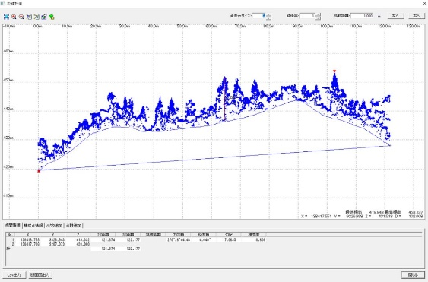Switch to the second info tab
This screenshot has width=428, height=282.
click(x=33, y=226)
